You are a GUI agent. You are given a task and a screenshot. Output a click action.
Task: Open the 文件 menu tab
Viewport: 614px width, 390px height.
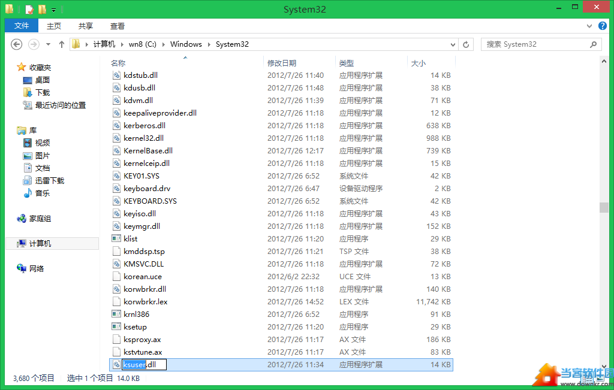tap(22, 26)
